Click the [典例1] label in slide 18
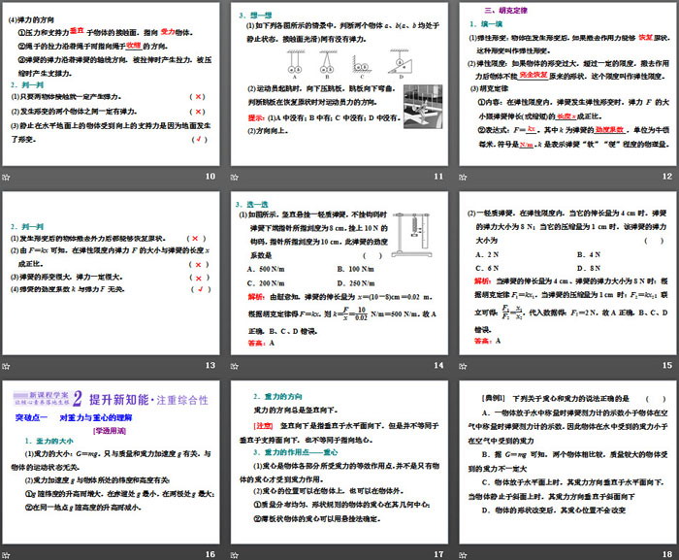 493,398
